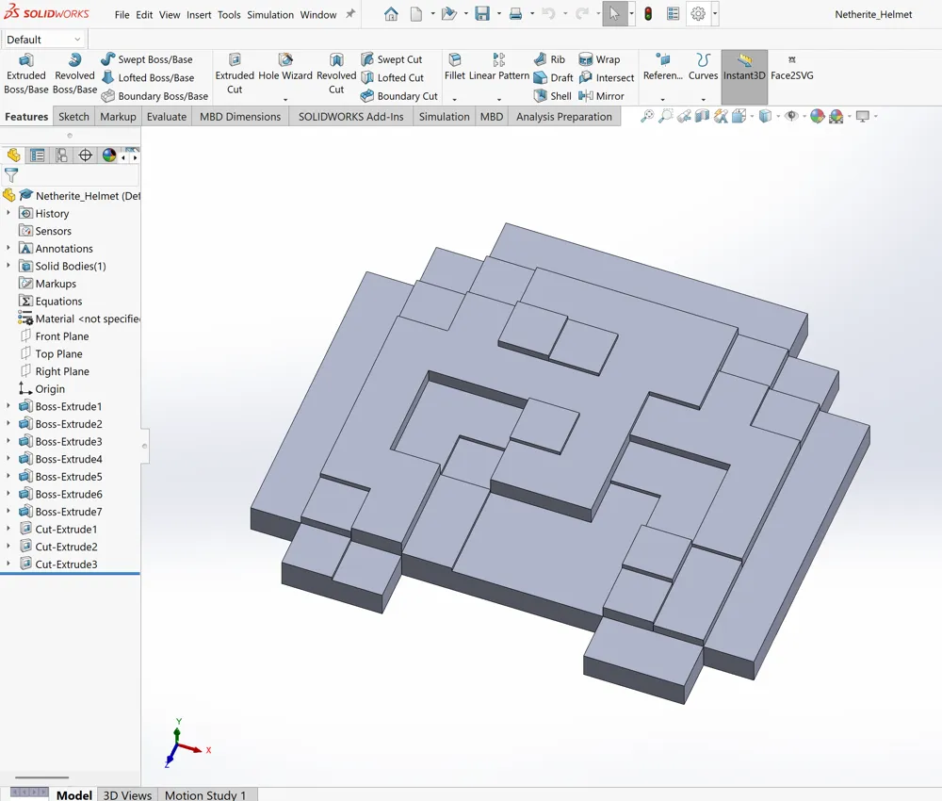Open the Motion Study 1 tab
Image resolution: width=942 pixels, height=801 pixels.
pos(204,794)
